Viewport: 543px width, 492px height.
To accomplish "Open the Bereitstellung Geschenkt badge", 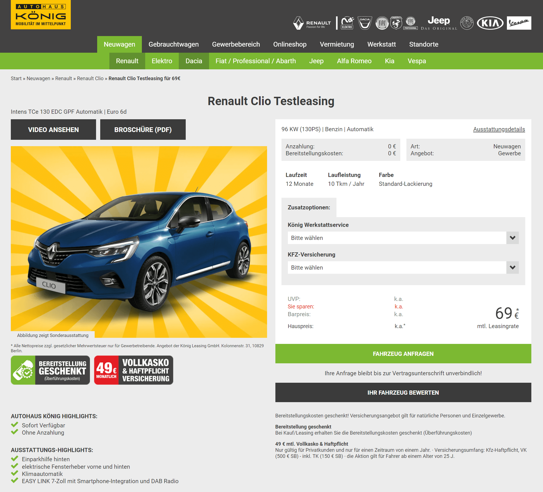I will click(x=51, y=370).
